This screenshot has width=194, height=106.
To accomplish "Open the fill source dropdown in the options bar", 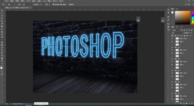I will coord(10,4).
